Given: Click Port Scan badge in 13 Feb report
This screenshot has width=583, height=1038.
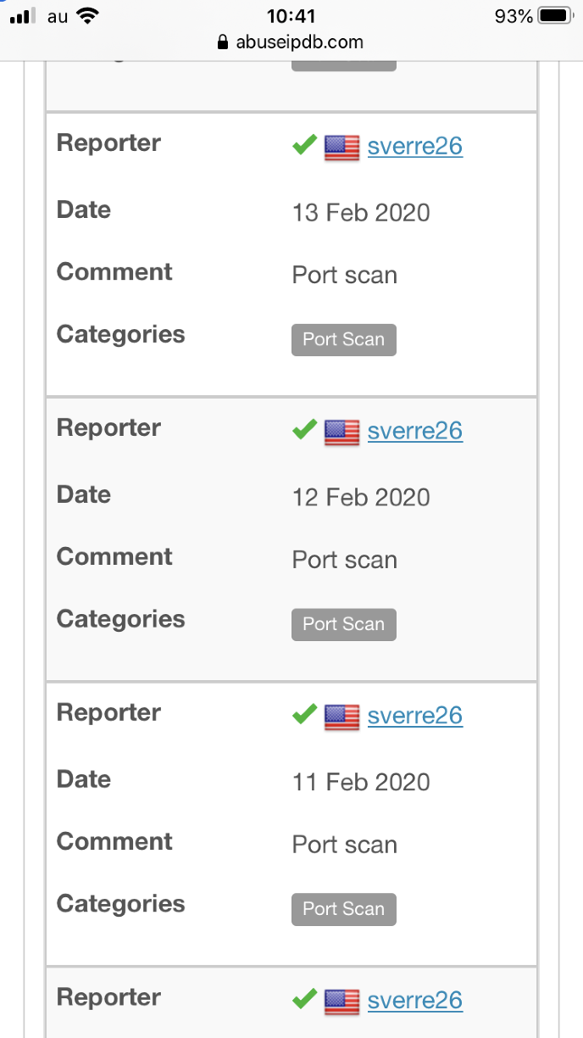Looking at the screenshot, I should click(344, 339).
